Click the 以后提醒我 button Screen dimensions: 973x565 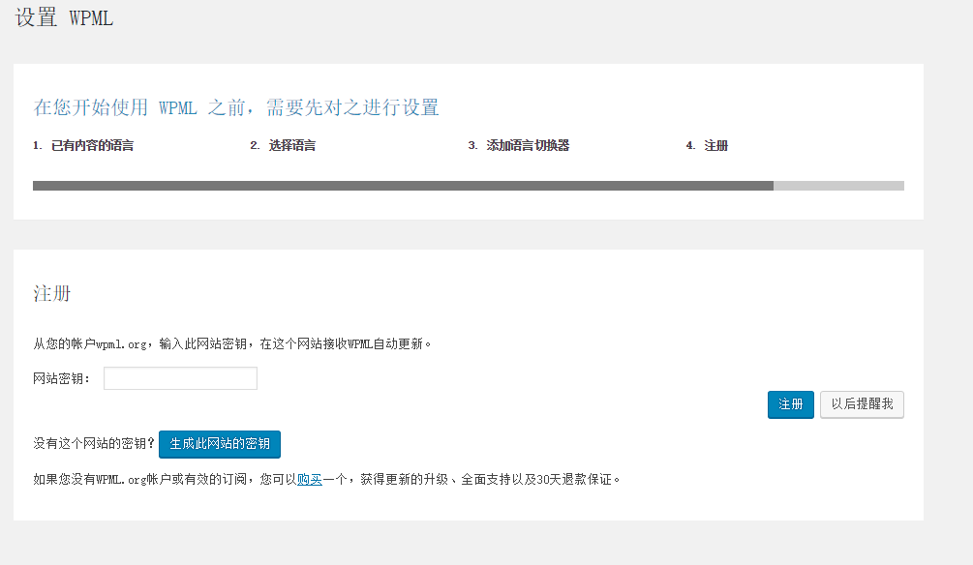coord(862,404)
